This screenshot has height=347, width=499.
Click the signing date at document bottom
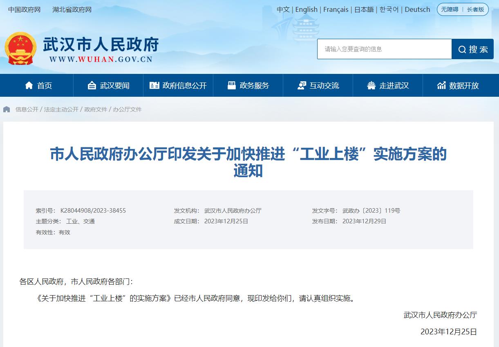(x=449, y=332)
